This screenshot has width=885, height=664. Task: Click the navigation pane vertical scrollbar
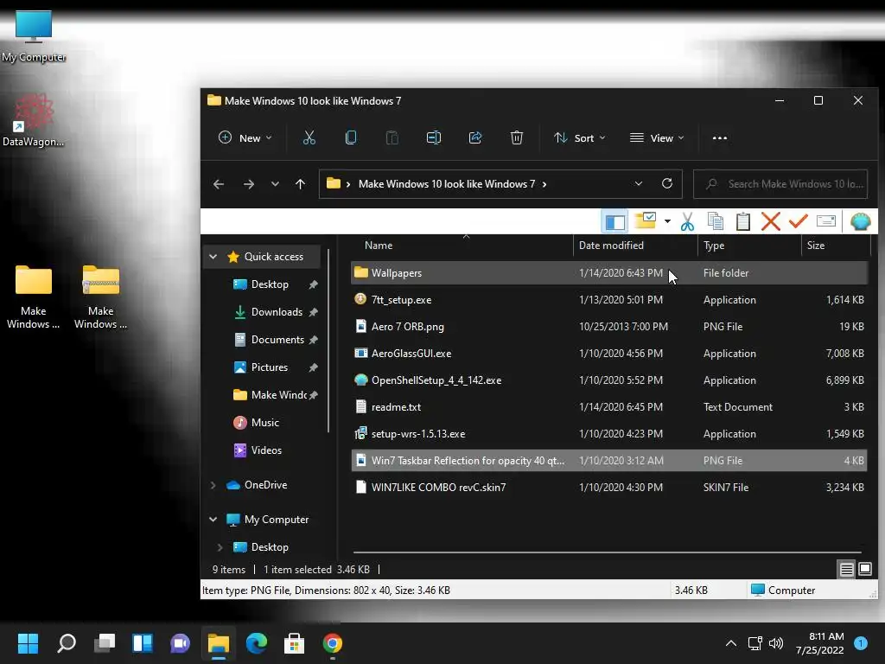328,342
